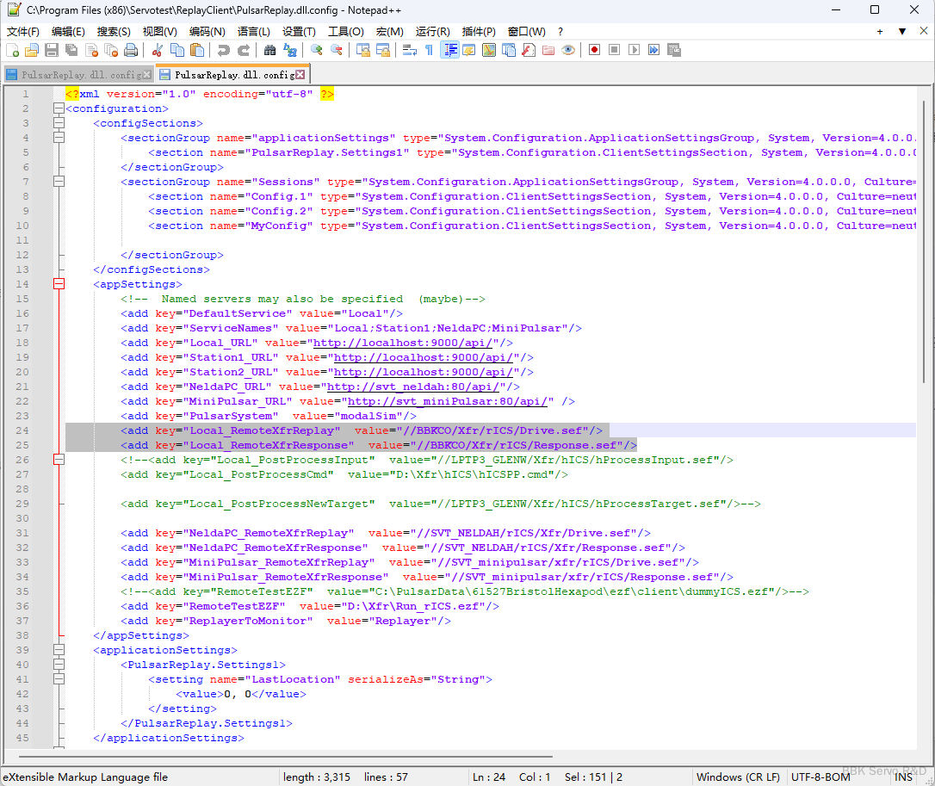Close the active PulsarReplay.dll.config tab
The height and width of the screenshot is (786, 935).
tap(300, 75)
